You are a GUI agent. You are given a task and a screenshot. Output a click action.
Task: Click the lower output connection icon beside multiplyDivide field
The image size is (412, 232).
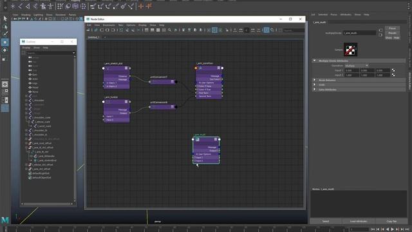click(x=380, y=35)
